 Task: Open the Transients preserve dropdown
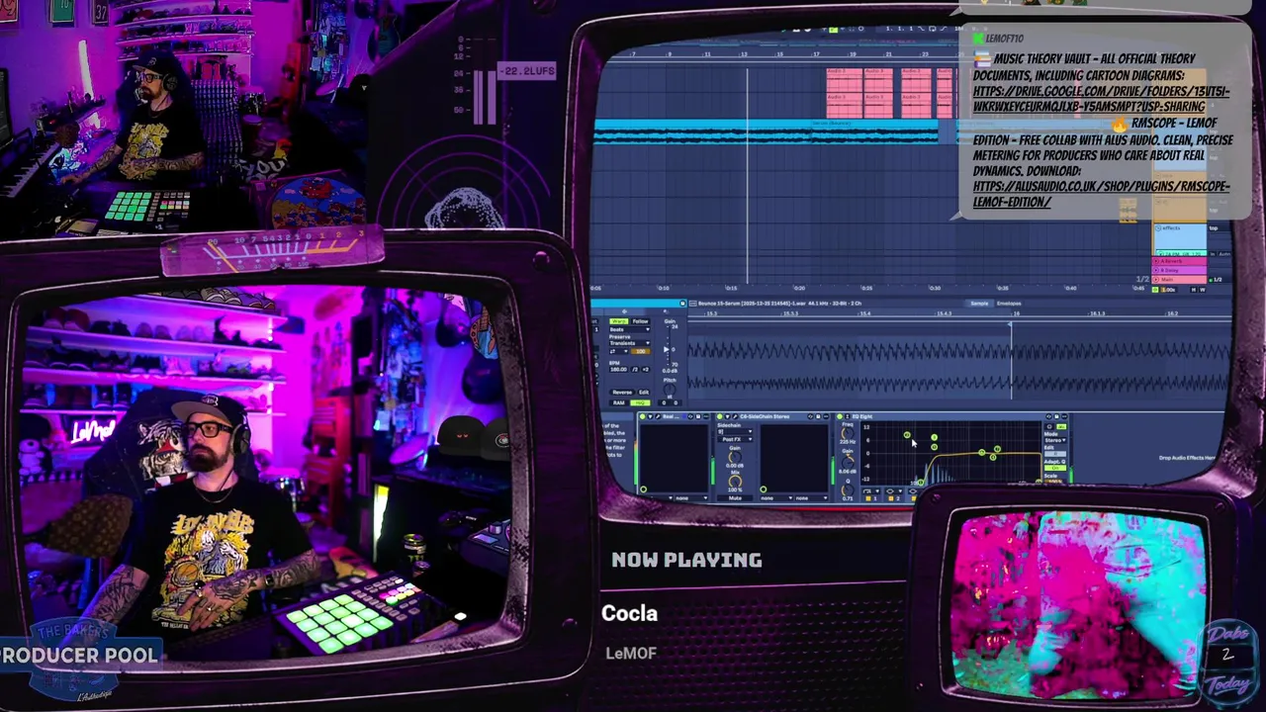click(x=630, y=344)
